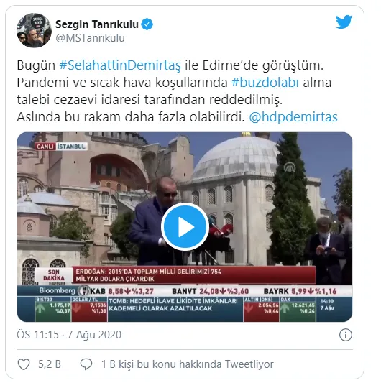
Task: Click the tweet body text
Action: [x=177, y=91]
